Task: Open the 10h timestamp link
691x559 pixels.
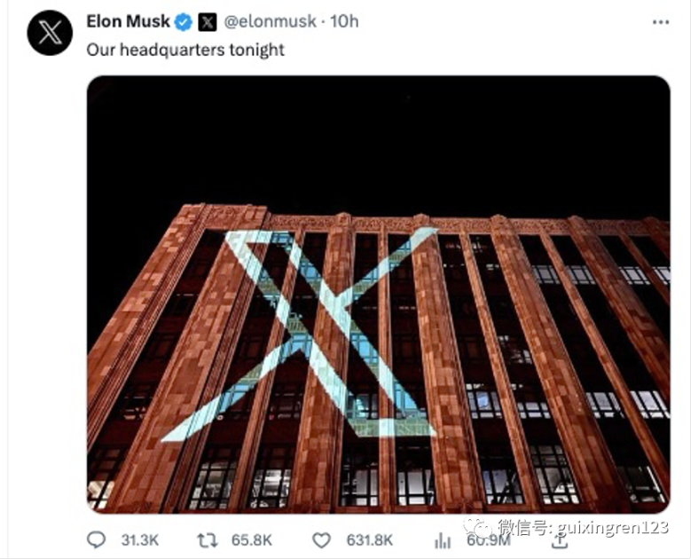Action: click(344, 21)
